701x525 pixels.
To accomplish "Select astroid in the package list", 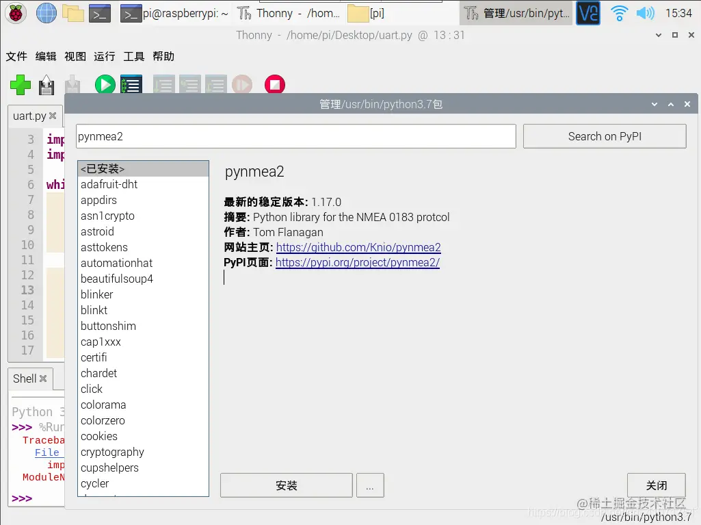I will (143, 231).
